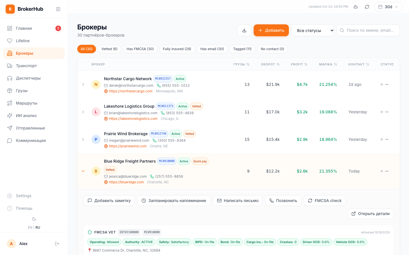The width and height of the screenshot is (409, 255).
Task: Filter by No contact (0)
Action: click(272, 49)
